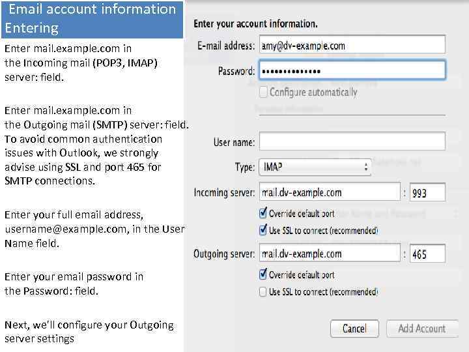Enable Use SSL to connect for outgoing server
Viewport: 469px width, 352px height.
coord(263,291)
